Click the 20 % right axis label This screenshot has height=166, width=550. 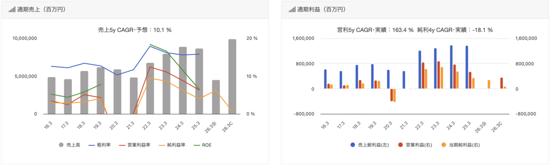pos(252,39)
